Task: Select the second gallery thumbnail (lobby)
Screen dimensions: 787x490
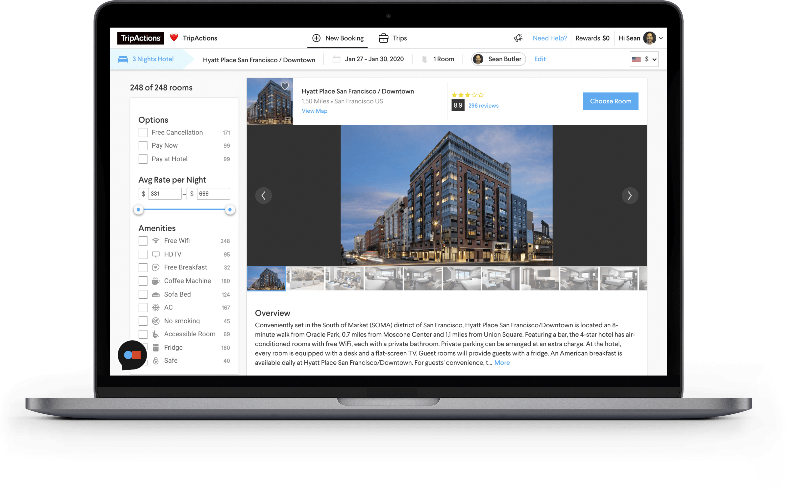Action: pos(305,279)
